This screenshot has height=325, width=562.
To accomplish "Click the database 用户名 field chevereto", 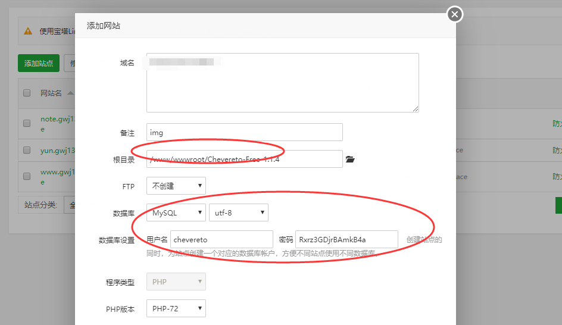I will pyautogui.click(x=221, y=239).
